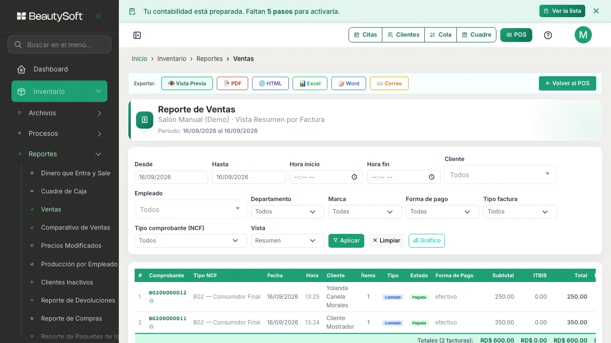Show the Gráfico chart
The image size is (611, 343).
point(426,241)
